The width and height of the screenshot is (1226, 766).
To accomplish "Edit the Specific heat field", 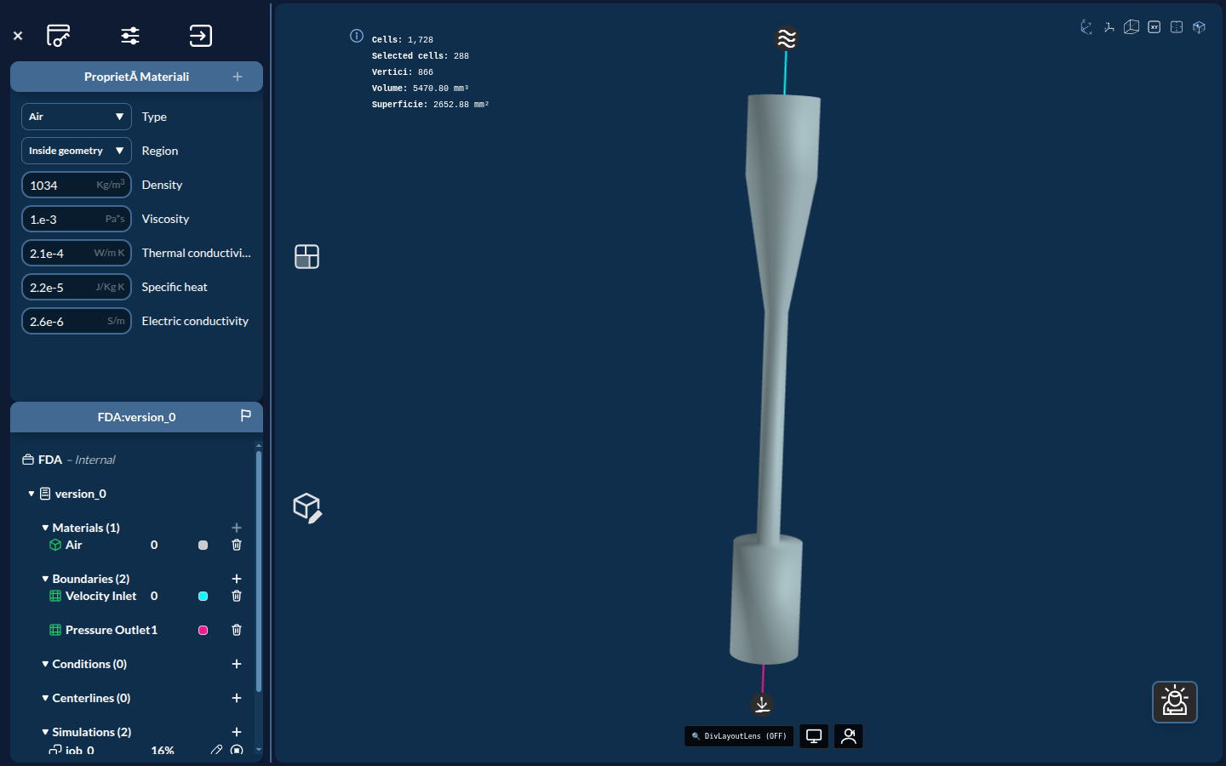I will pos(77,287).
